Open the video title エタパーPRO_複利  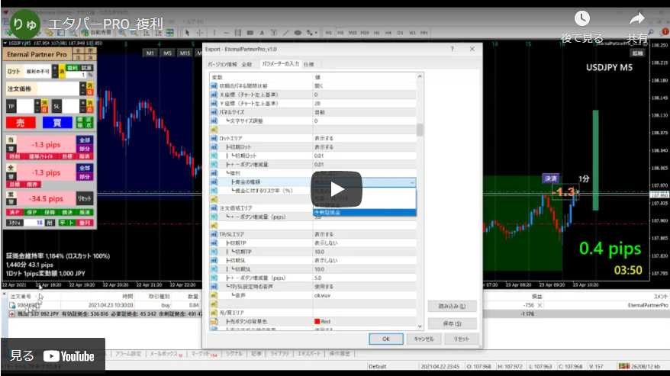[105, 24]
